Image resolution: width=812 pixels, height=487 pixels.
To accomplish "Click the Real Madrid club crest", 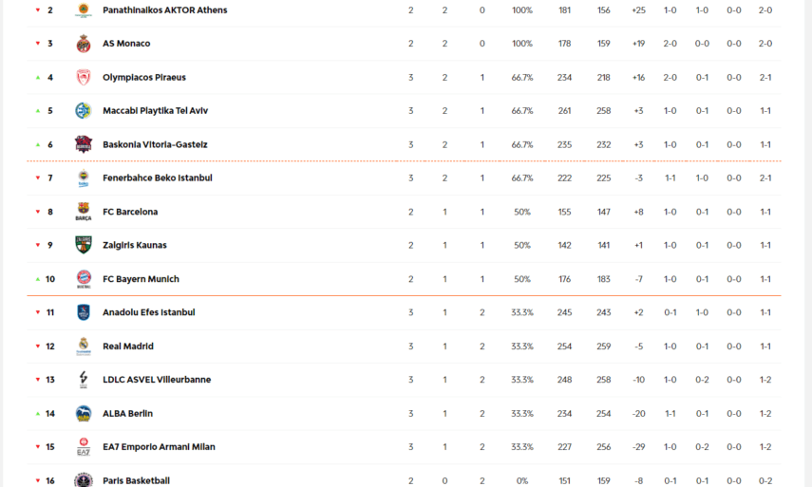I will [x=84, y=347].
